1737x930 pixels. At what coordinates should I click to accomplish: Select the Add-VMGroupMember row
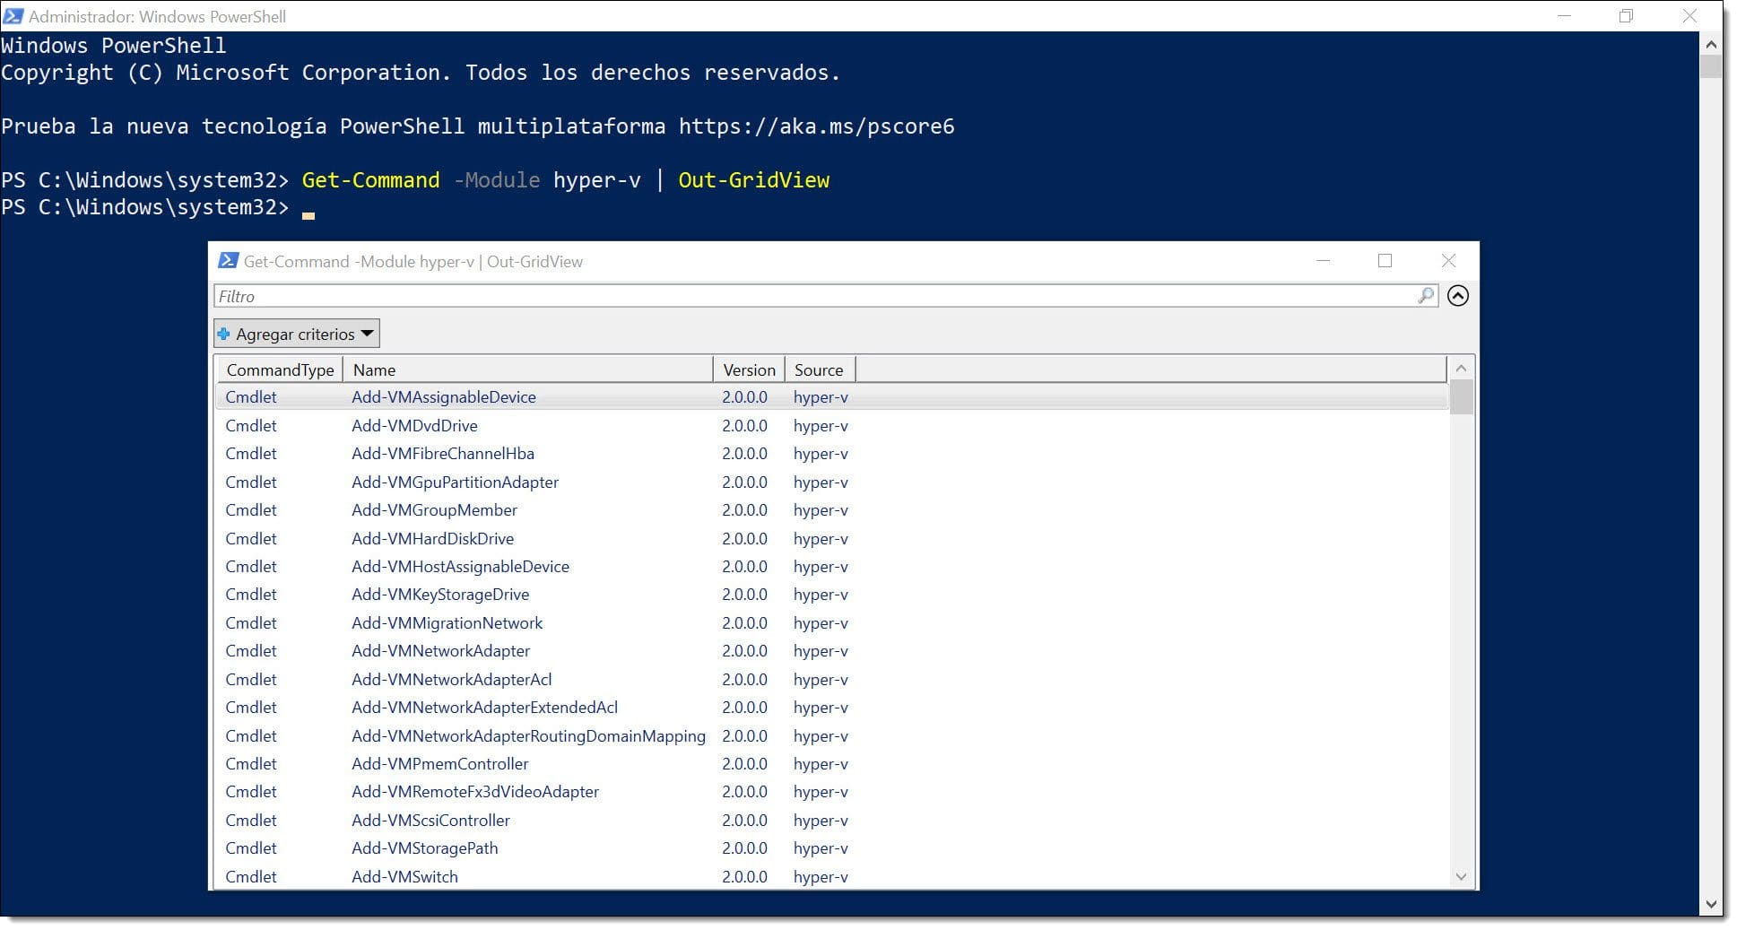coord(831,510)
